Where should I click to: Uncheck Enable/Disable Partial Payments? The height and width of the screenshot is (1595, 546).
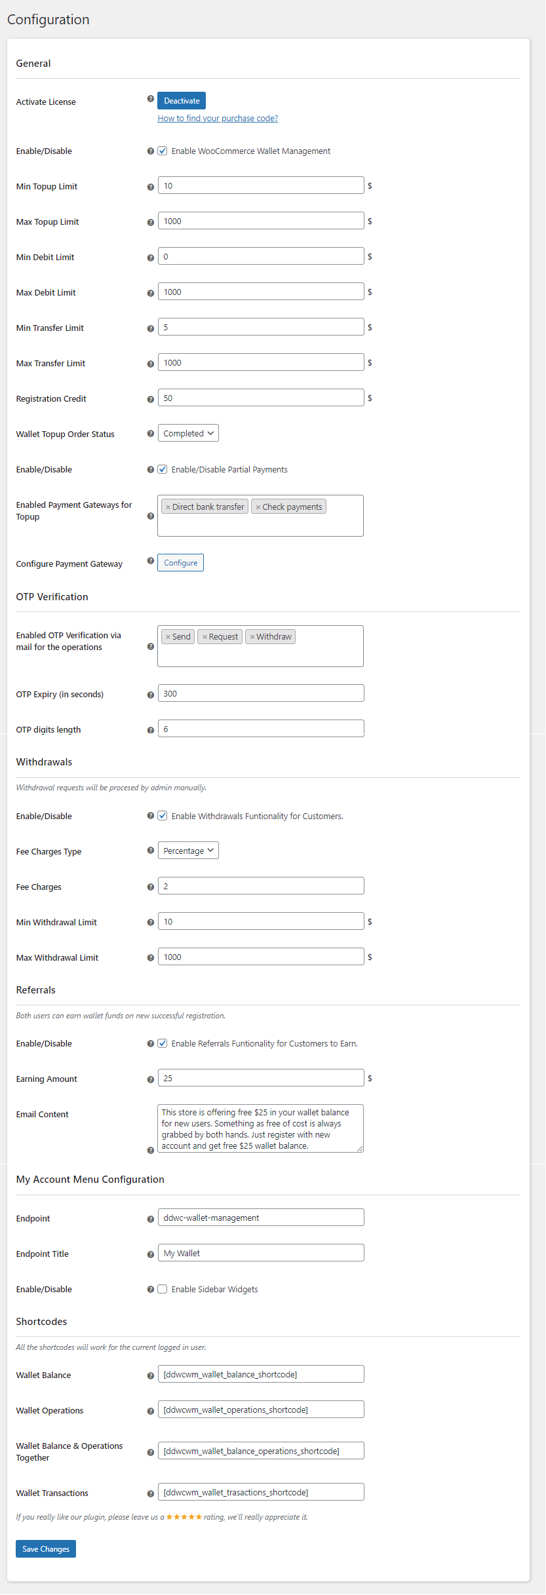pyautogui.click(x=163, y=469)
